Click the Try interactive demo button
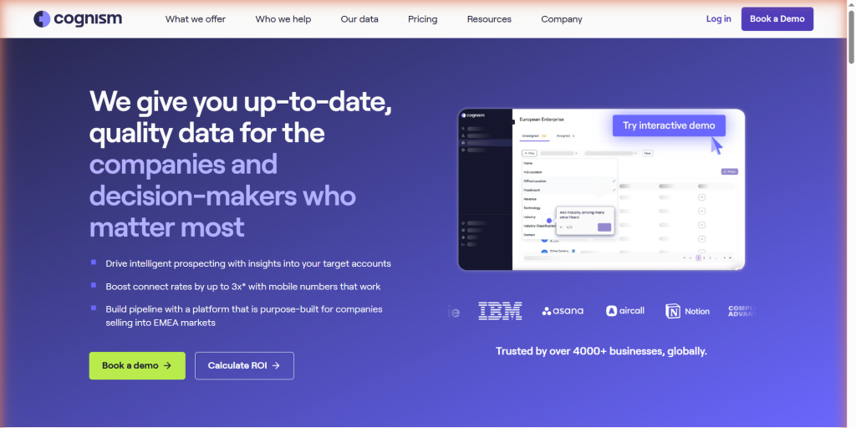Screen dimensions: 856x428 (669, 125)
